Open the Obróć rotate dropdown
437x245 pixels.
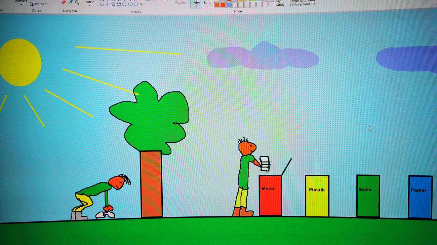tap(38, 4)
